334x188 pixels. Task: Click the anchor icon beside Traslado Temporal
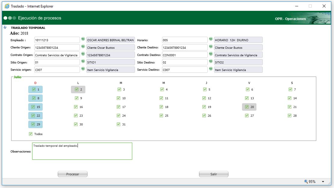pyautogui.click(x=5, y=27)
